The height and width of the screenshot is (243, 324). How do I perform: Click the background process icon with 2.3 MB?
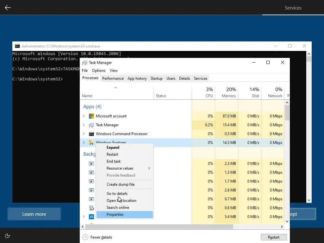[x=91, y=164]
